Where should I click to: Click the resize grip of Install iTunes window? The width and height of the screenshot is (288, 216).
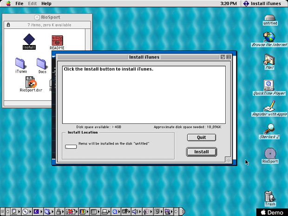point(228,160)
